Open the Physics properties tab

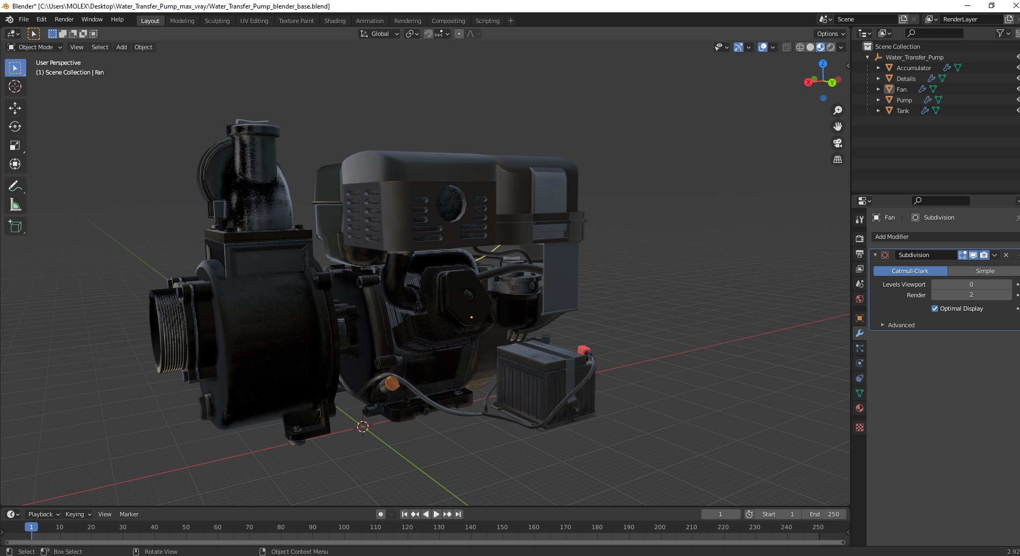click(860, 363)
